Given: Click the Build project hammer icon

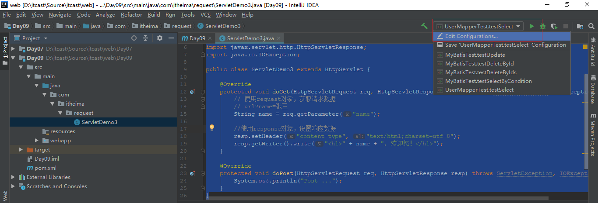Looking at the screenshot, I should [x=424, y=26].
